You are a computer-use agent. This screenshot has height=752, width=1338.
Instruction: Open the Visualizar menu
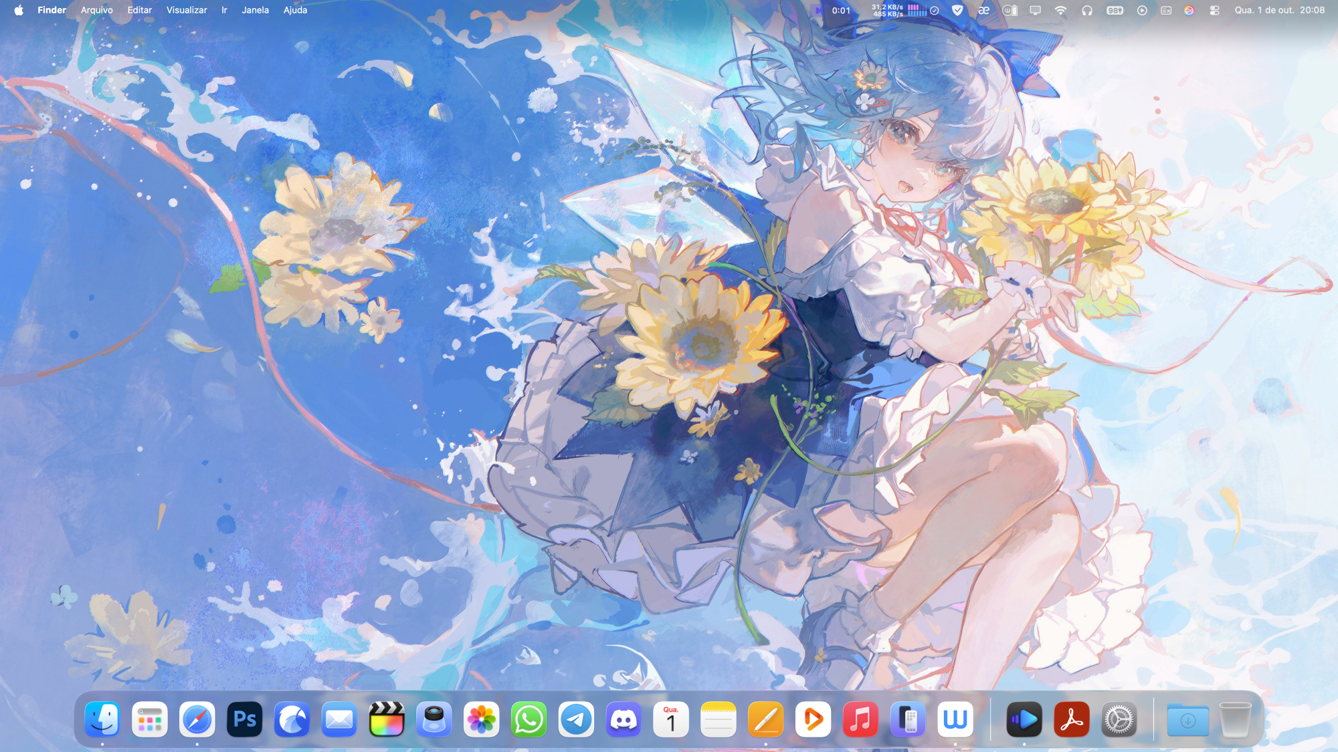pos(187,10)
